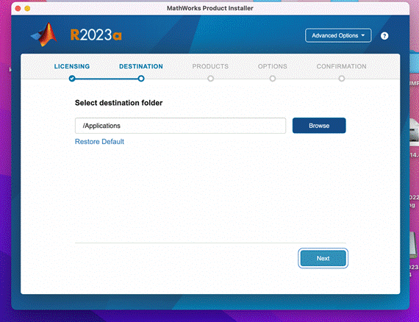
Task: Open the help question mark icon
Action: 384,36
